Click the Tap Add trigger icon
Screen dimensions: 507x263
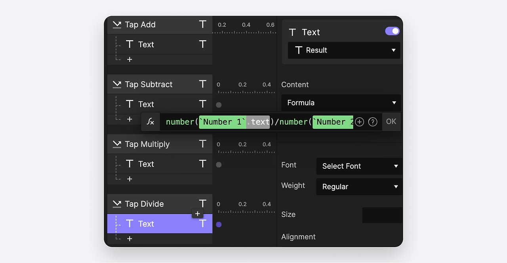coord(117,25)
